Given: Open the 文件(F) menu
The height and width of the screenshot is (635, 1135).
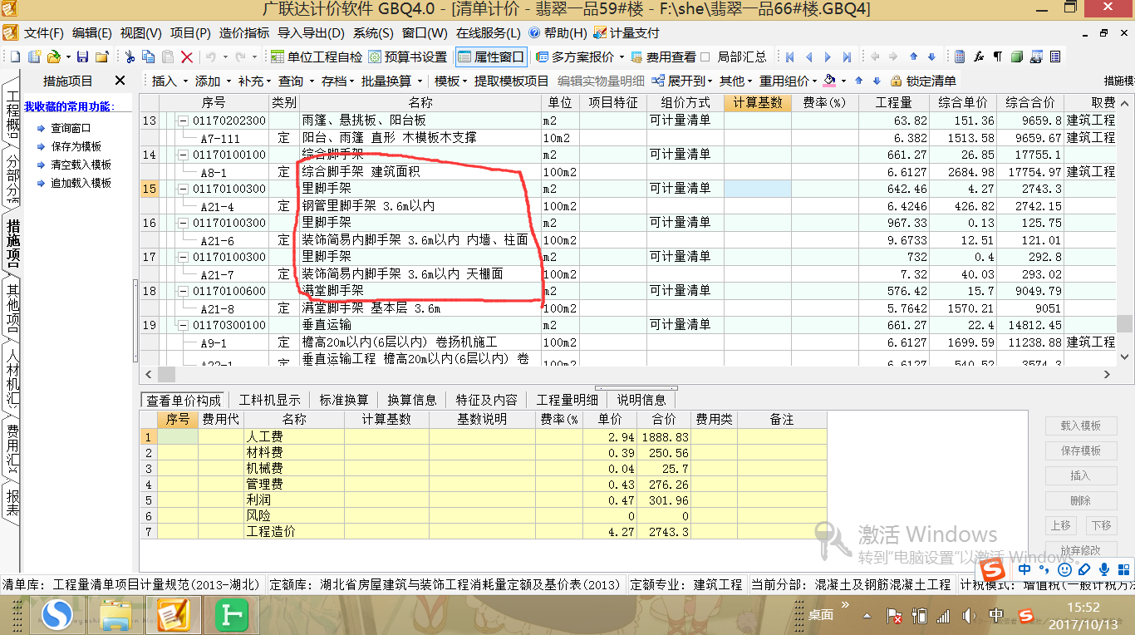Looking at the screenshot, I should (x=43, y=33).
